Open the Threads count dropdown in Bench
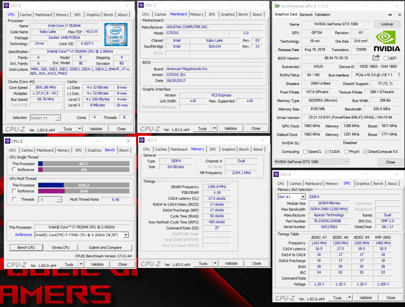405x307 pixels. (x=50, y=199)
